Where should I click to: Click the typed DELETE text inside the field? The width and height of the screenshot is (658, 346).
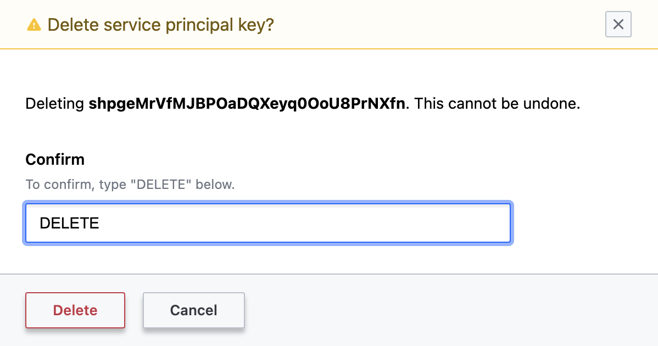[x=70, y=223]
